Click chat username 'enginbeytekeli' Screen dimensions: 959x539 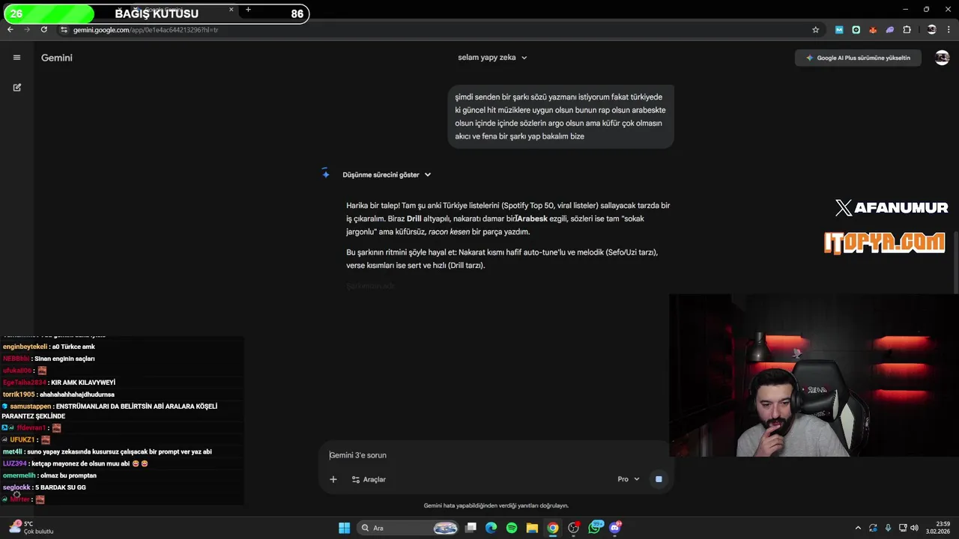coord(25,347)
